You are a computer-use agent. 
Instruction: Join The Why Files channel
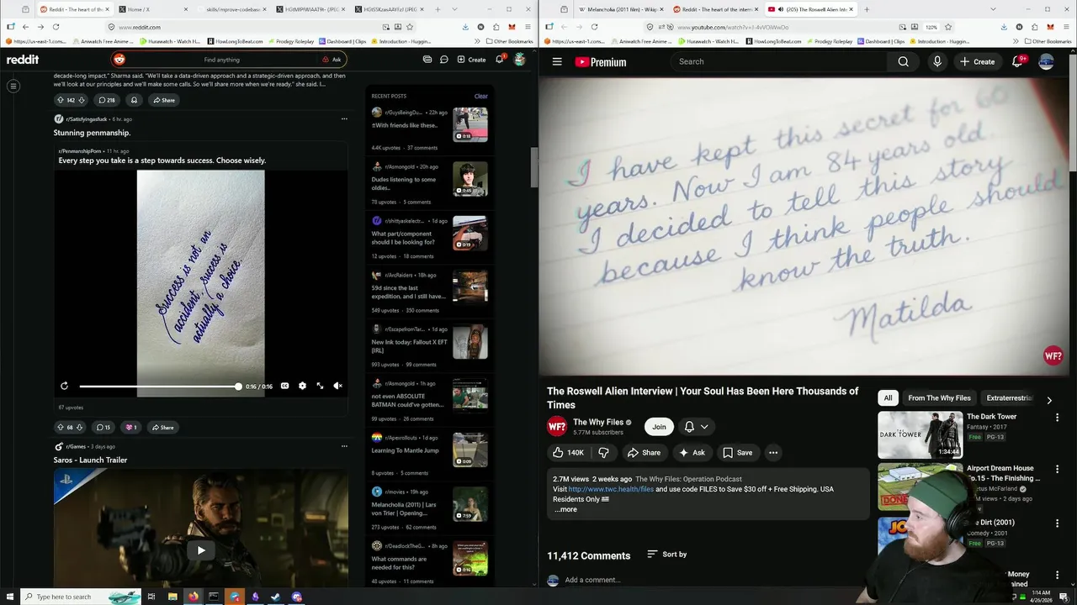659,427
